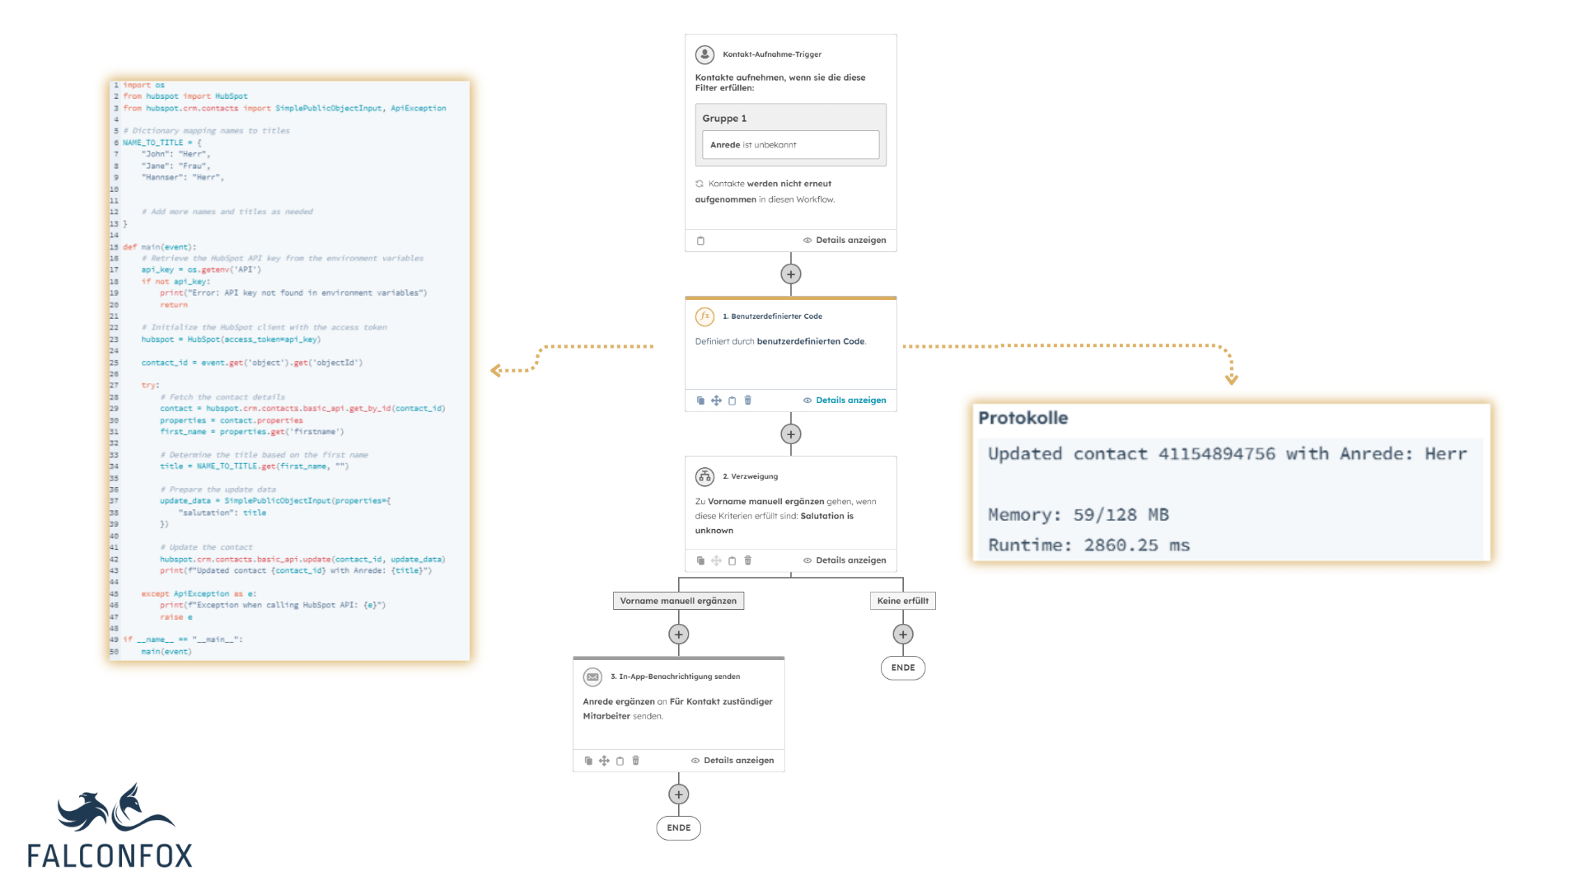
Task: Click the move icon on Verzweigung card
Action: point(716,560)
